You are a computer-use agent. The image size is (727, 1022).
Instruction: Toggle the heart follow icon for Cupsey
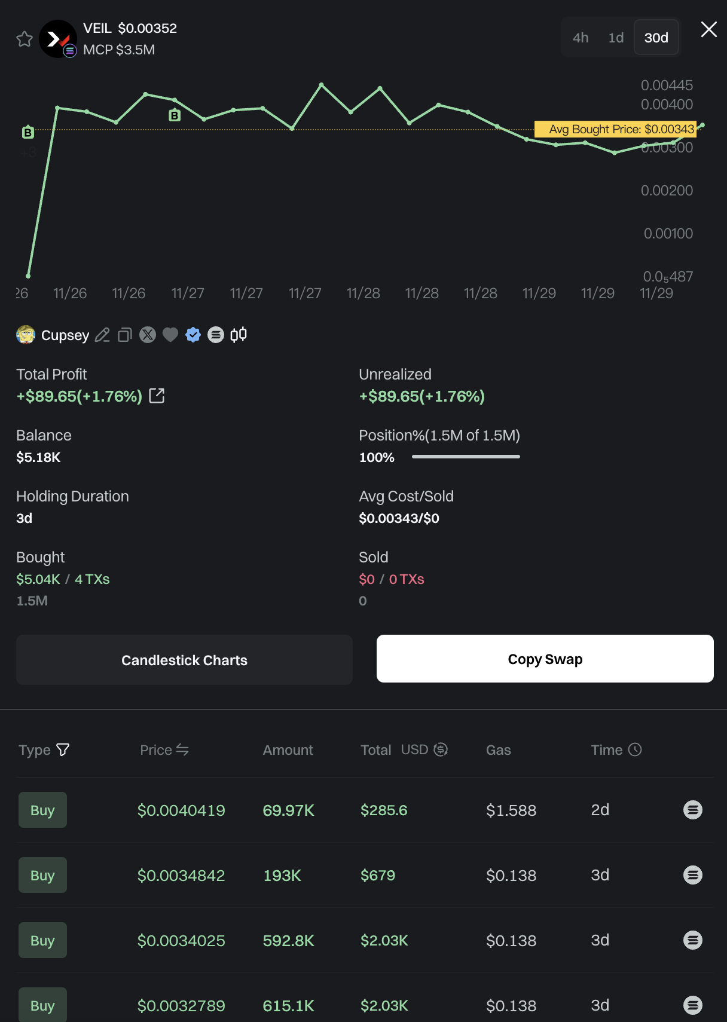170,335
